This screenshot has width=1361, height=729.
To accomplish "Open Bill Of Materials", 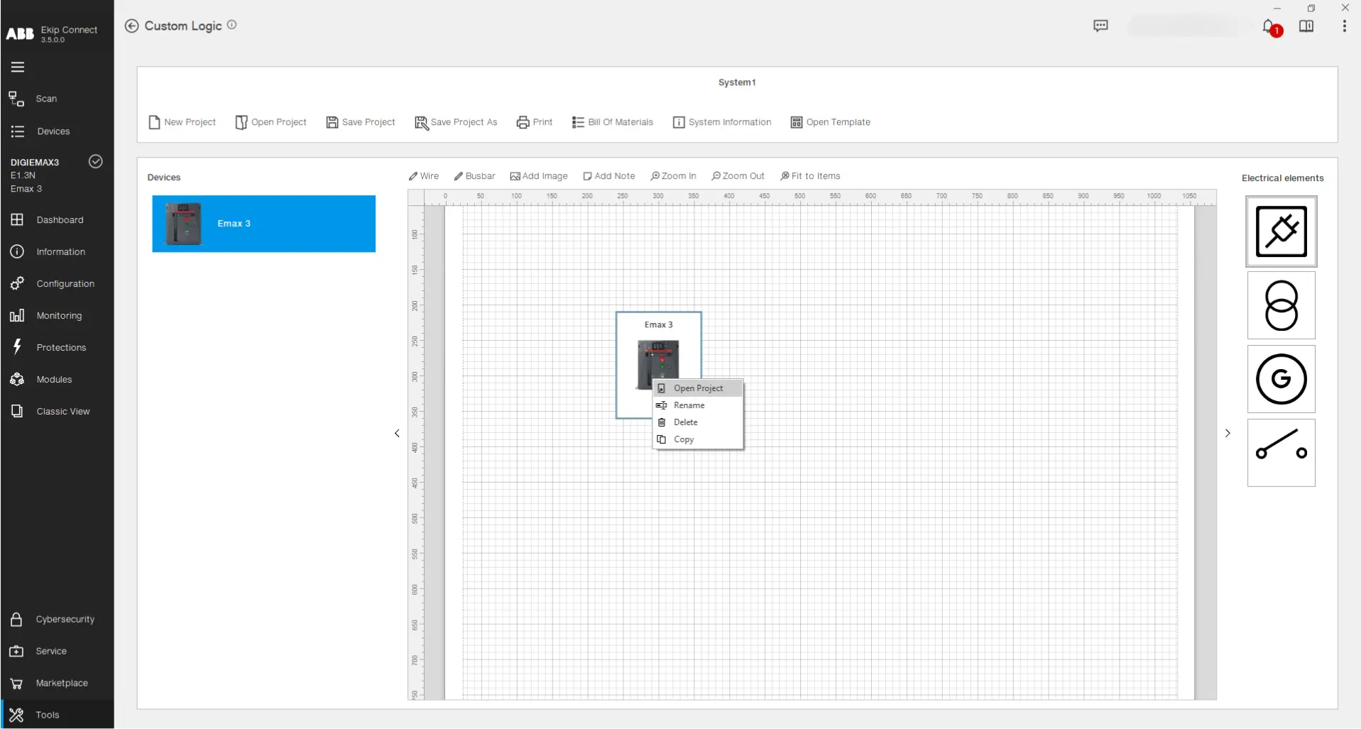I will (612, 121).
